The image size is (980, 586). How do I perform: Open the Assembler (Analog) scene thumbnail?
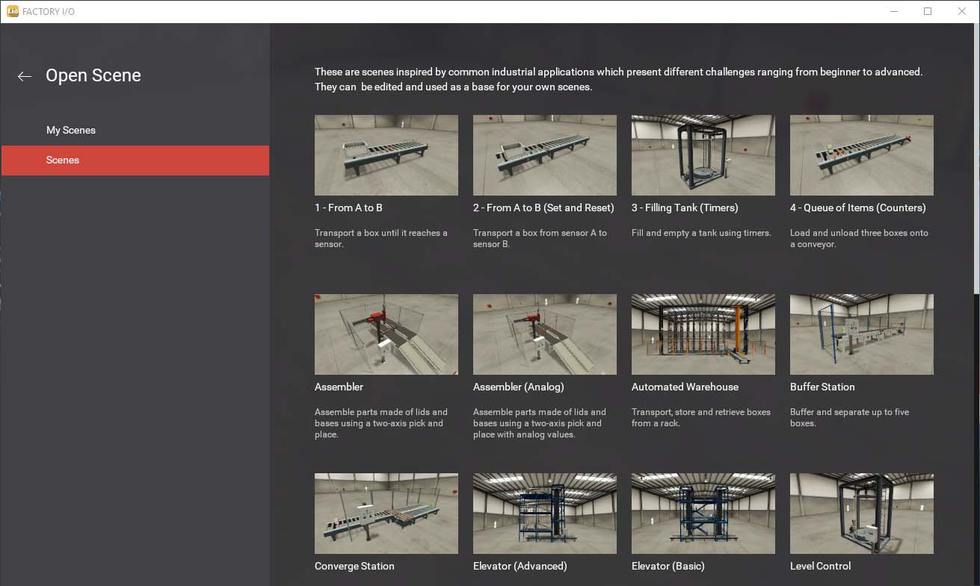(545, 334)
